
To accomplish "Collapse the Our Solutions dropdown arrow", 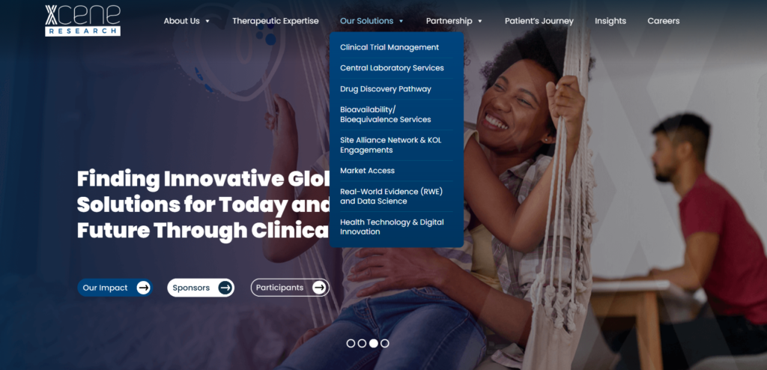I will click(401, 21).
